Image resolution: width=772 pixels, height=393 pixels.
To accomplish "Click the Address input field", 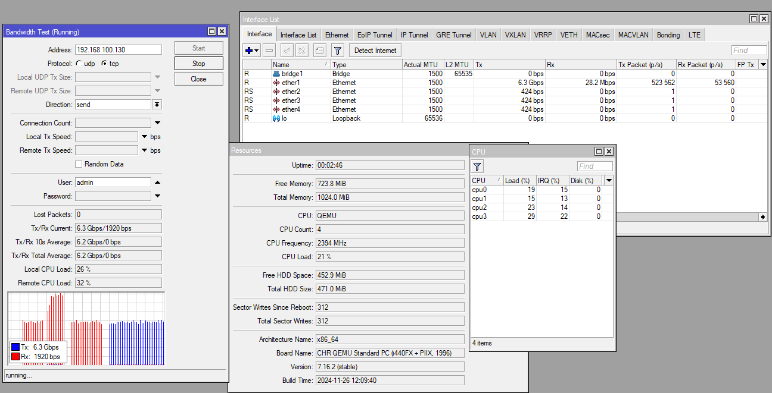I will [118, 50].
